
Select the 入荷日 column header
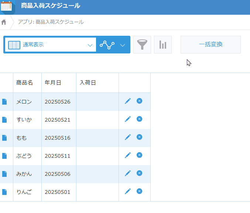pyautogui.click(x=88, y=83)
